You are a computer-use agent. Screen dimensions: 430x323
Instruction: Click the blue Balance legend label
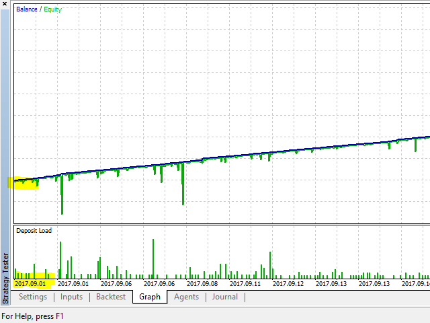tap(28, 9)
